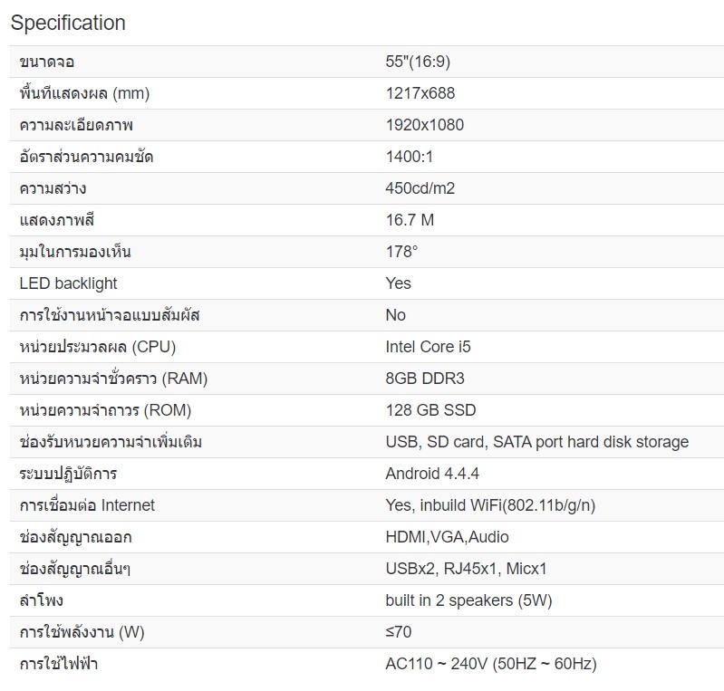Click the ≤70 power consumption value

pyautogui.click(x=398, y=632)
